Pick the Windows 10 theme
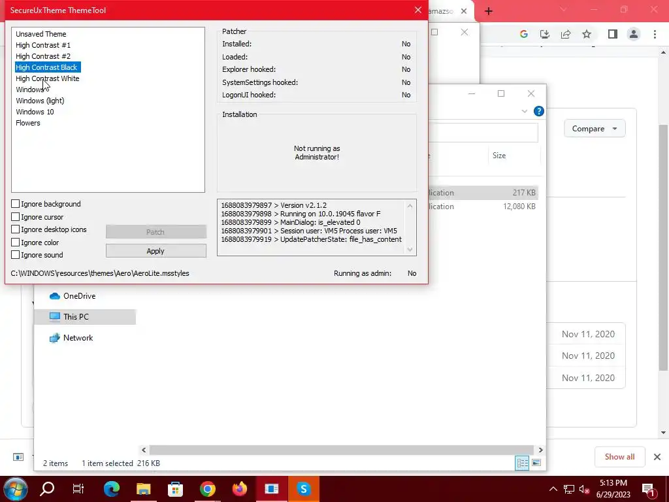The height and width of the screenshot is (502, 669). point(35,112)
